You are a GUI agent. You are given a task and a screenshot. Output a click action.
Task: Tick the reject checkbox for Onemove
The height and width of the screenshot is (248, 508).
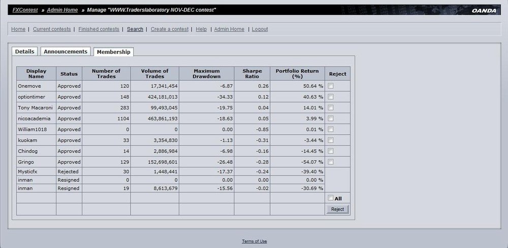pos(331,86)
